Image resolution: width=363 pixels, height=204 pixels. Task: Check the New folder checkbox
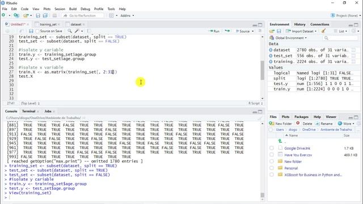click(x=272, y=161)
